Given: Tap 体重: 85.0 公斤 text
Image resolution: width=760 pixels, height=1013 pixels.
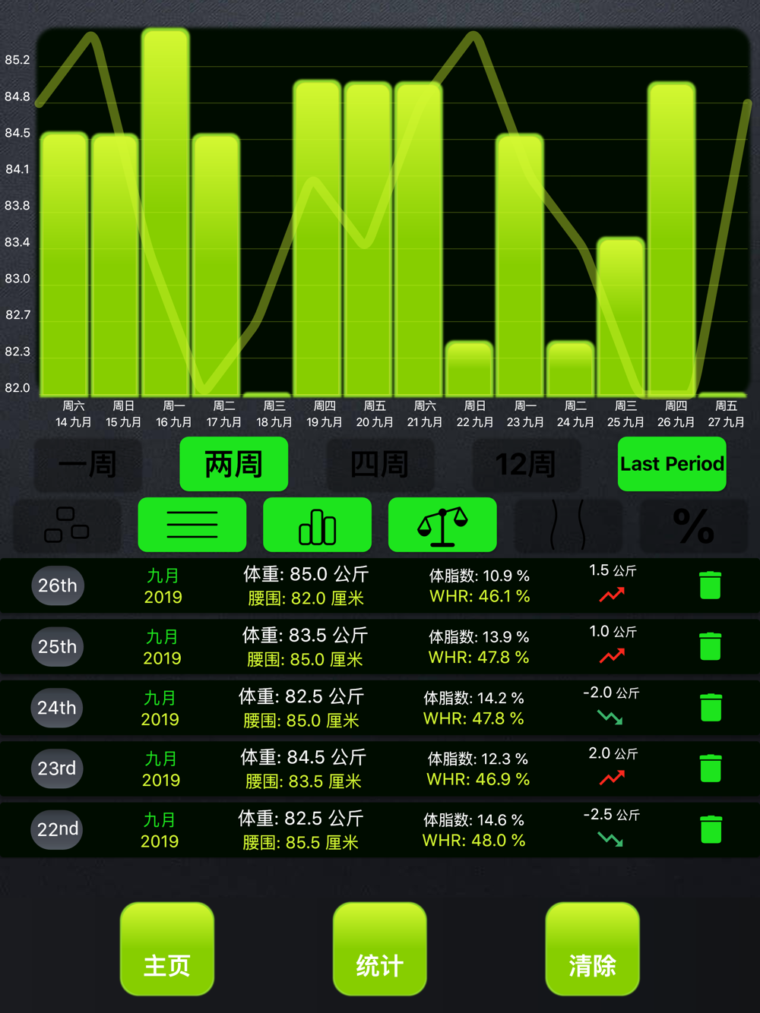Looking at the screenshot, I should pyautogui.click(x=306, y=574).
